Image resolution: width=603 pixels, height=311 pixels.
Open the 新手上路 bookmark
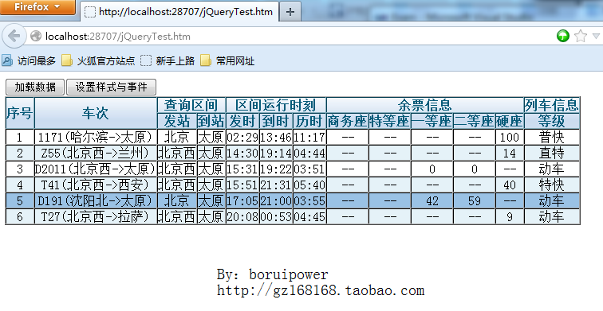167,60
